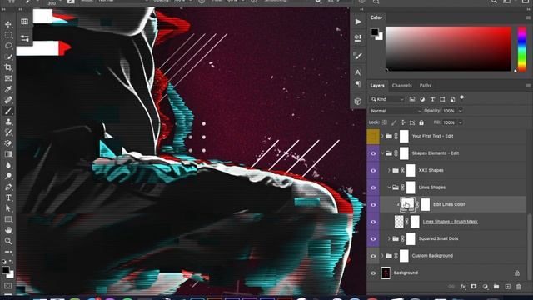Open the Opacity slider dropdown arrow
Viewport: 533px width, 300px height.
click(461, 111)
